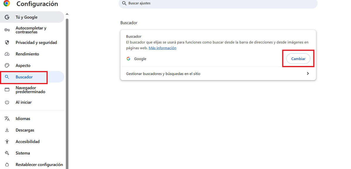Click the accessibility figure icon

[7, 142]
